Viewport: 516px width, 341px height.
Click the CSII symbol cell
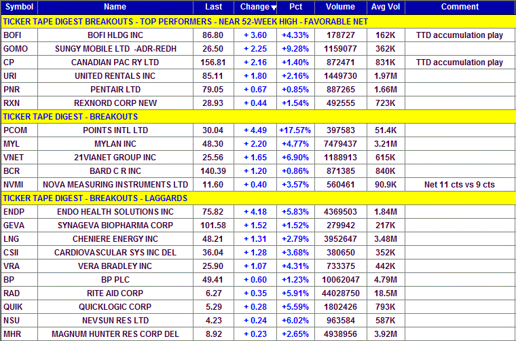(19, 253)
